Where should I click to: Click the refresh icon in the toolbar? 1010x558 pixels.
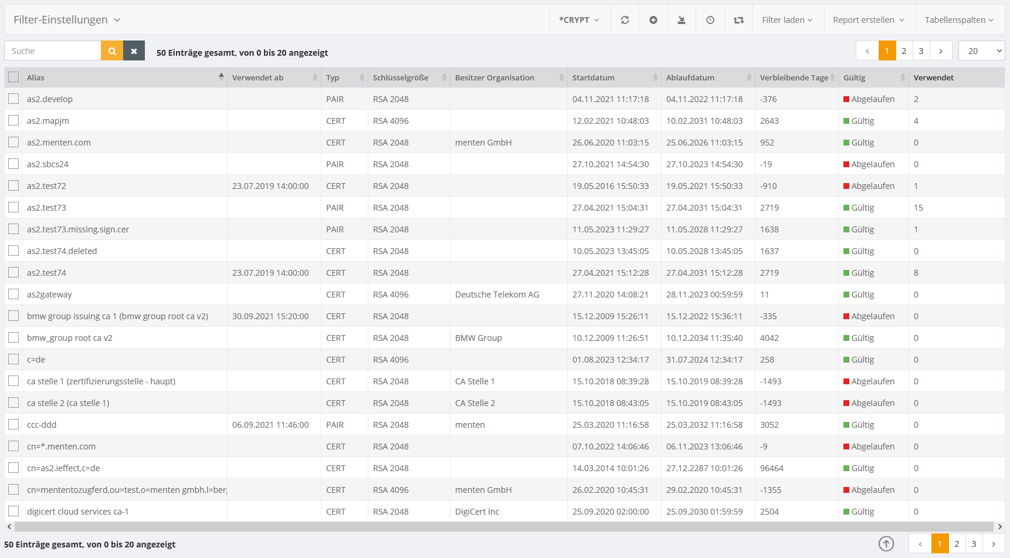click(x=625, y=20)
